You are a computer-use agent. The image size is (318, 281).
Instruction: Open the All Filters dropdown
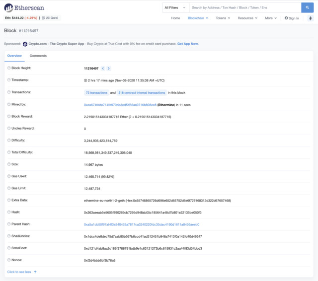(175, 8)
